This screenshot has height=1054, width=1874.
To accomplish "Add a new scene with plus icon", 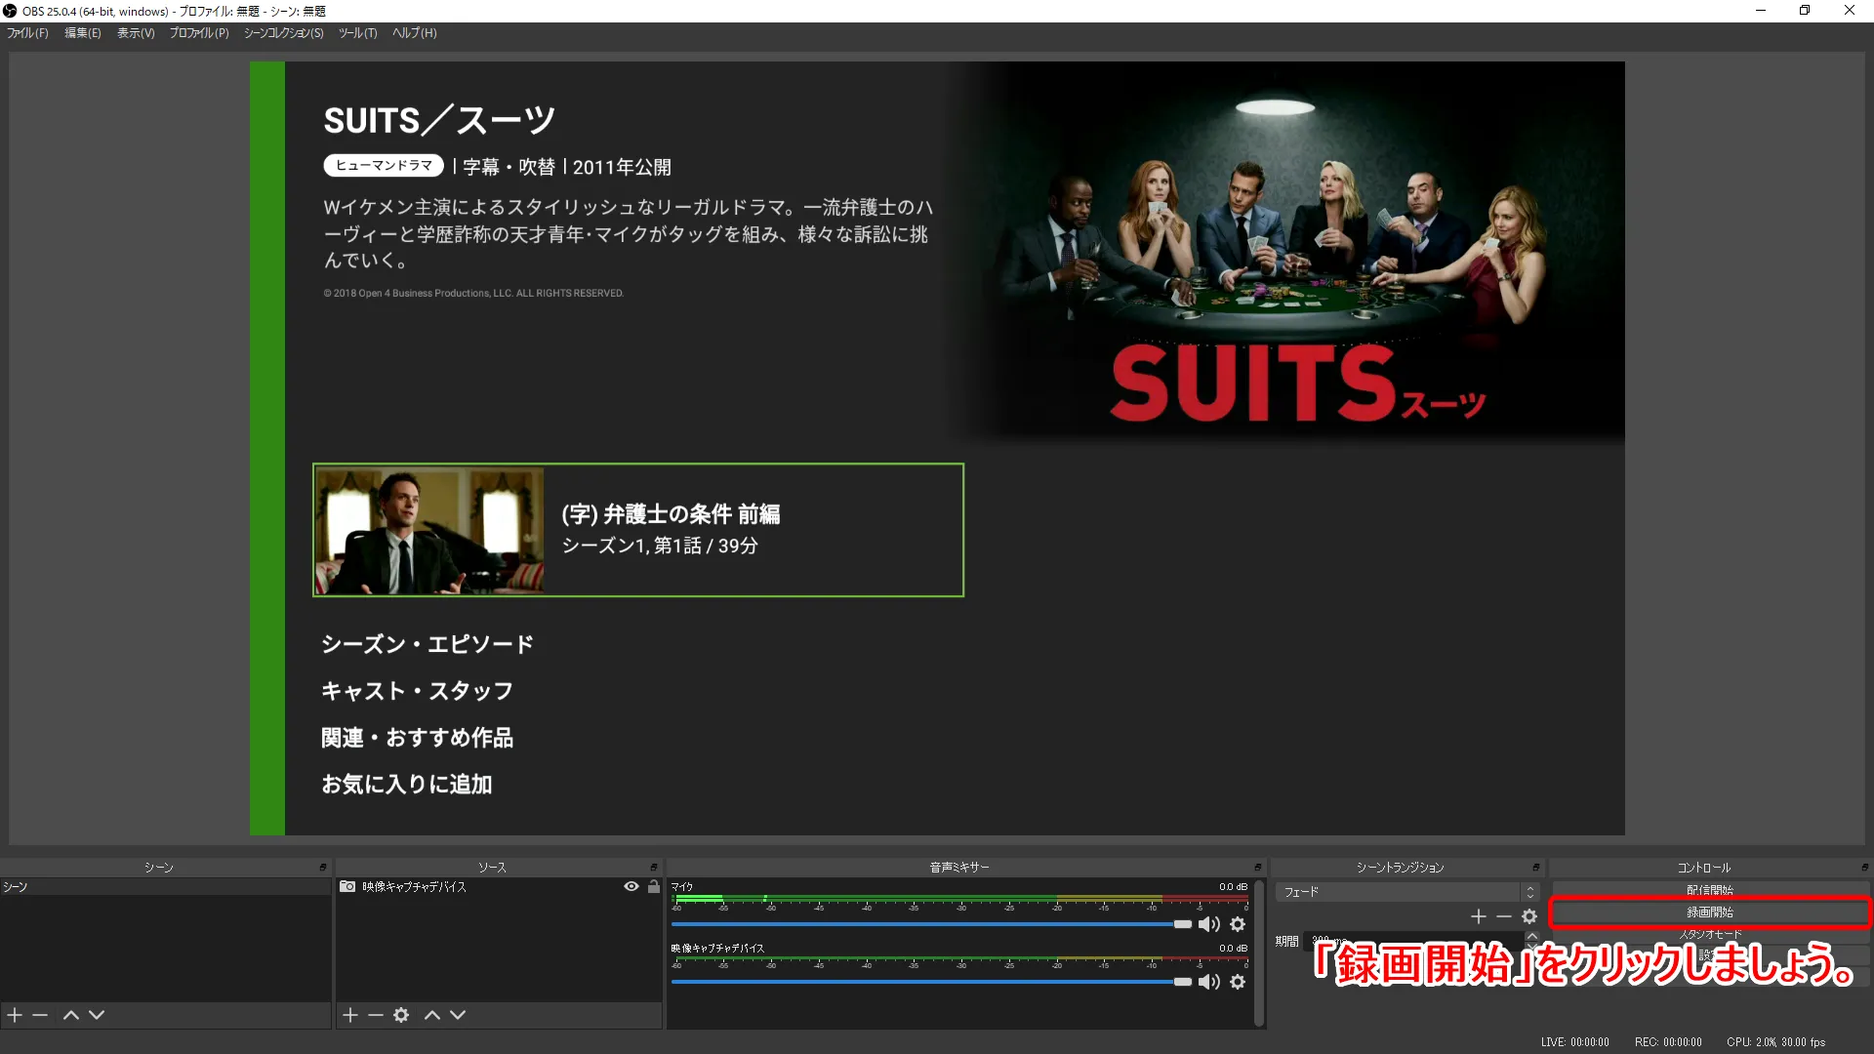I will [x=15, y=1015].
